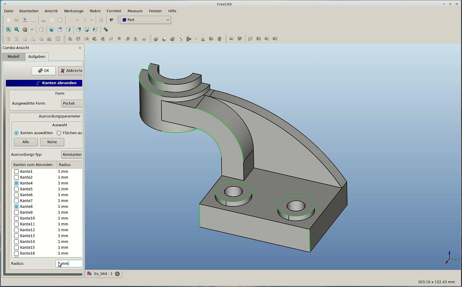Screen dimensions: 462x287
Task: Switch to isometric view icon
Action: coord(41,30)
